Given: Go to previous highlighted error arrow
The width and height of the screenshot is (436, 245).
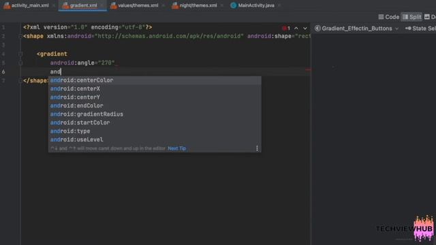Looking at the screenshot, I should tap(296, 29).
